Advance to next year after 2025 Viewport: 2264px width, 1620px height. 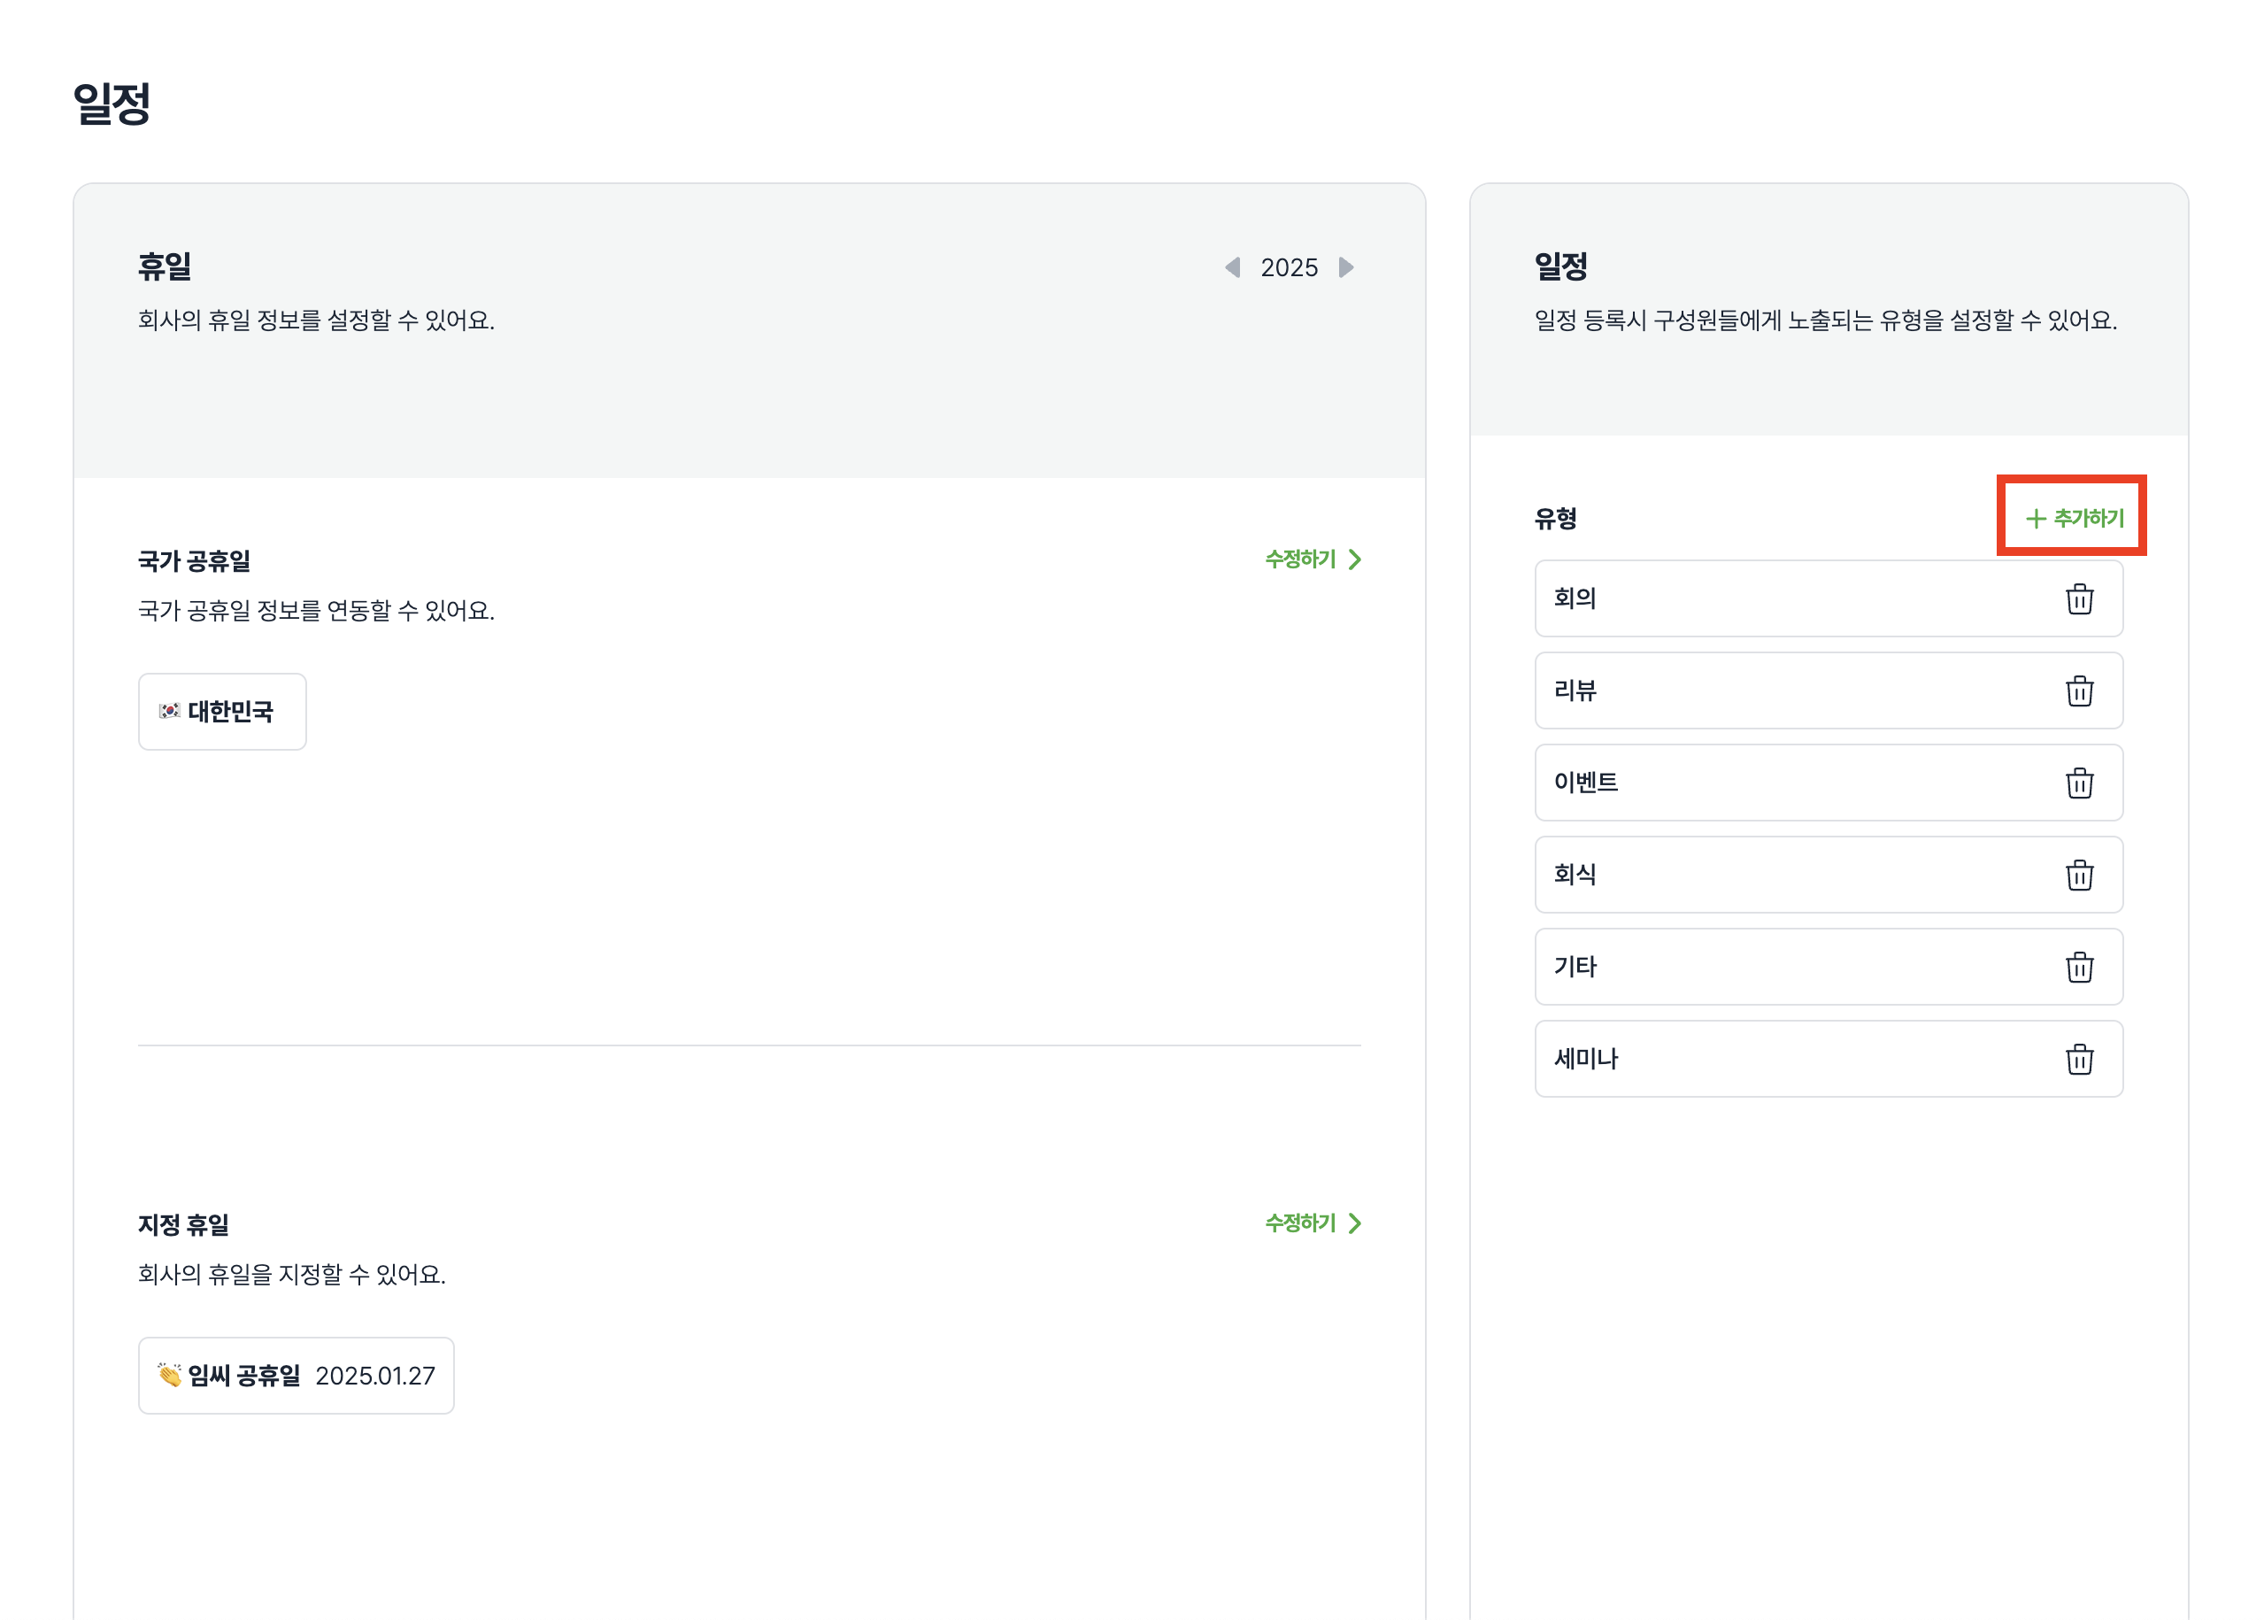click(1345, 267)
